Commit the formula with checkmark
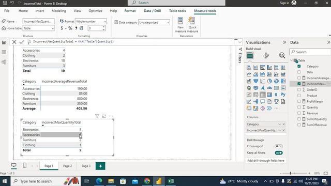The image size is (331, 186). [22, 42]
